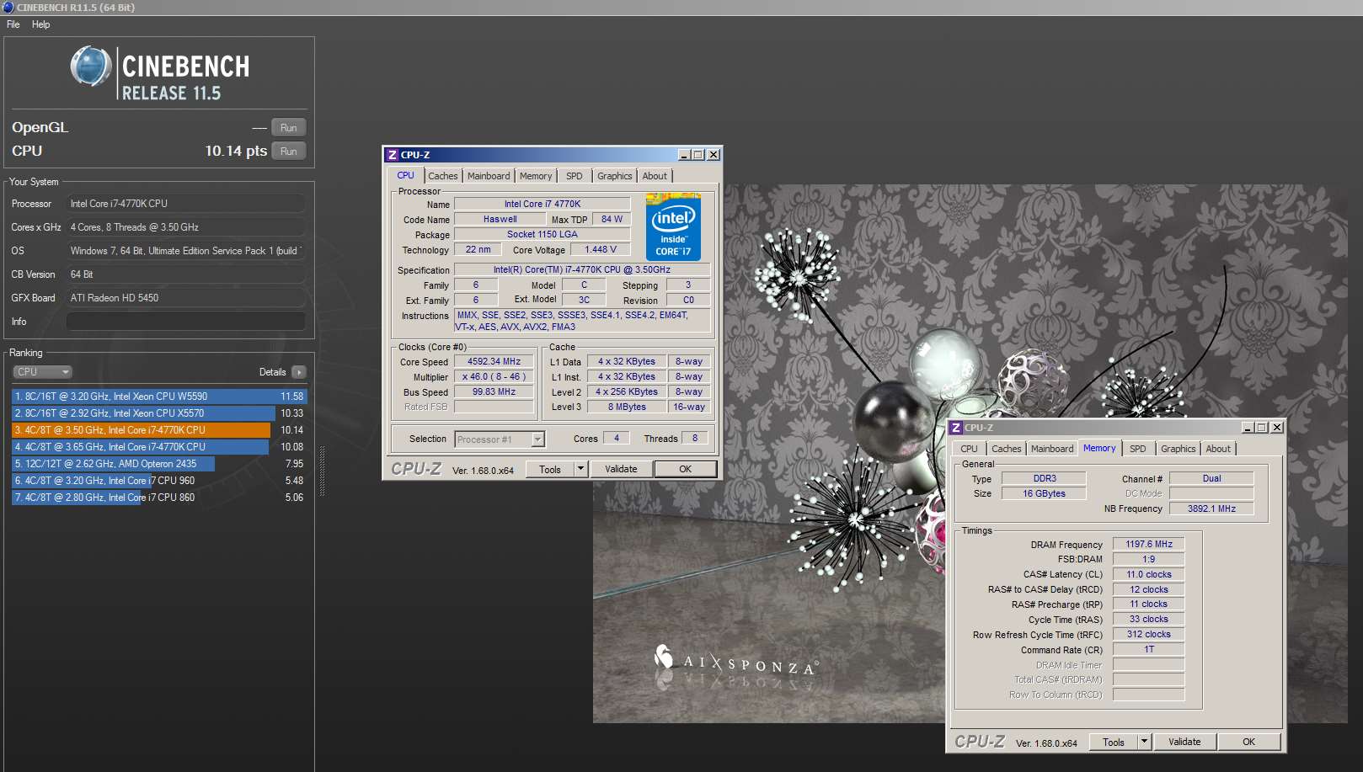Click the GFX Board field ATI Radeon HD 5450
Image resolution: width=1363 pixels, height=772 pixels.
186,298
